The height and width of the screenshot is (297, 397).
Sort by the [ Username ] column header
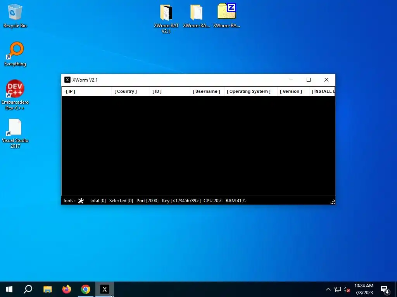pos(207,91)
